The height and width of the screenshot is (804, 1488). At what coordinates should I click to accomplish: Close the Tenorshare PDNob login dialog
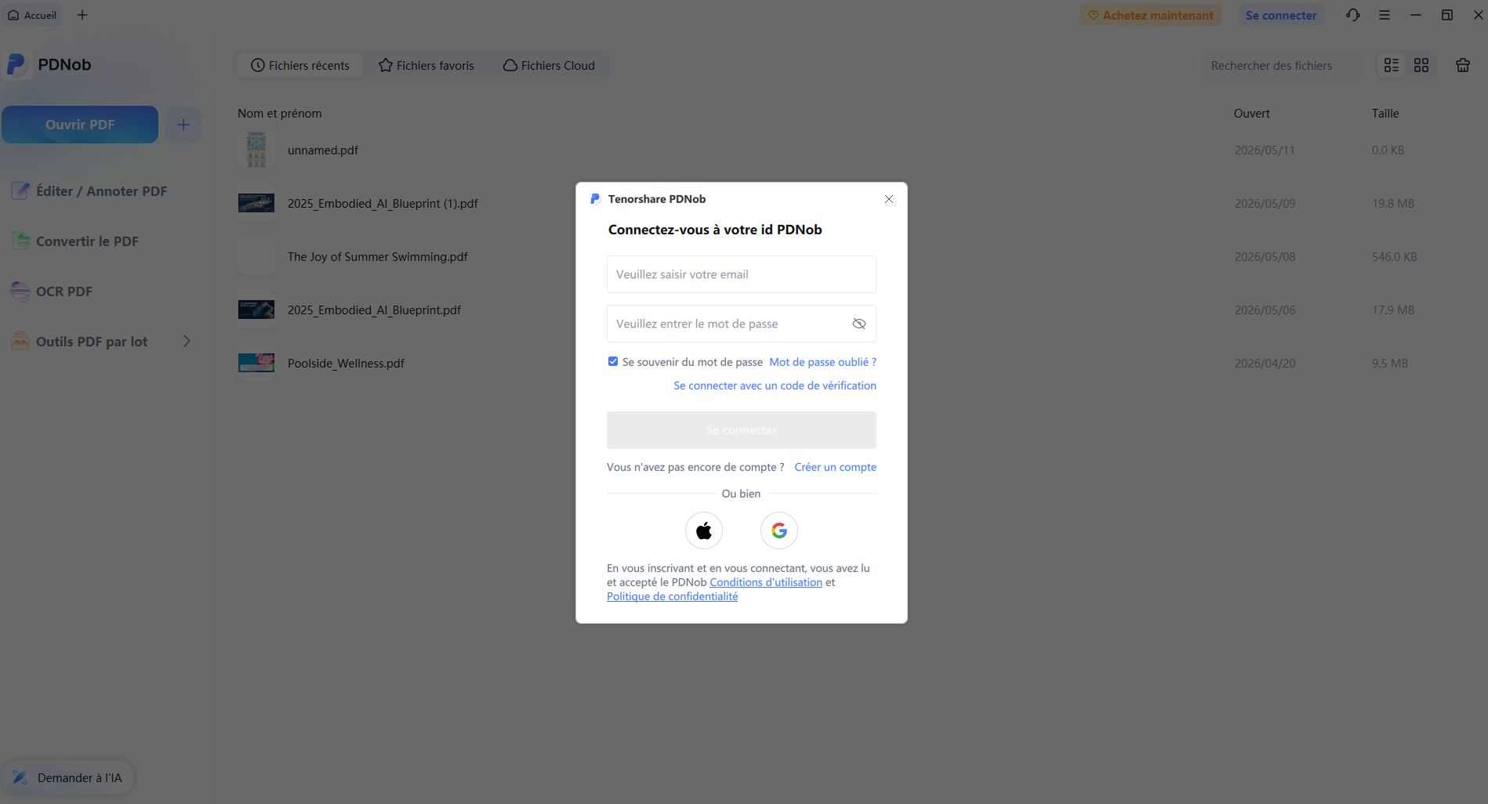(x=889, y=199)
